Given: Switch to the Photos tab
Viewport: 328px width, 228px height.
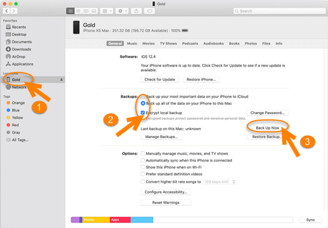Looking at the screenshot, I should pyautogui.click(x=251, y=43).
